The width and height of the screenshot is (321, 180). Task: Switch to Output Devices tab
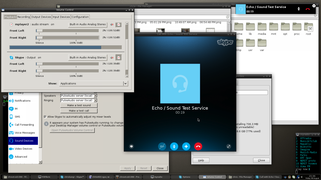click(41, 17)
